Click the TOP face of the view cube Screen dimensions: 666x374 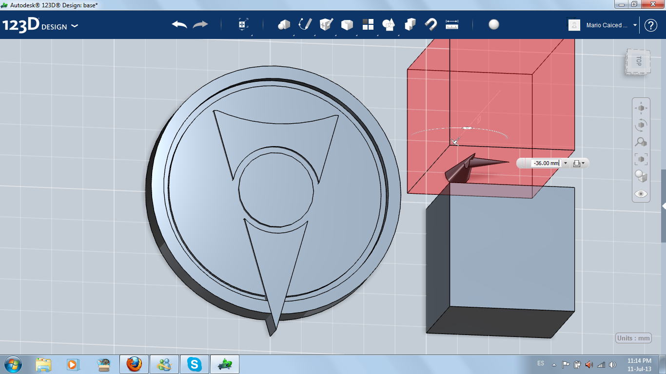point(638,61)
